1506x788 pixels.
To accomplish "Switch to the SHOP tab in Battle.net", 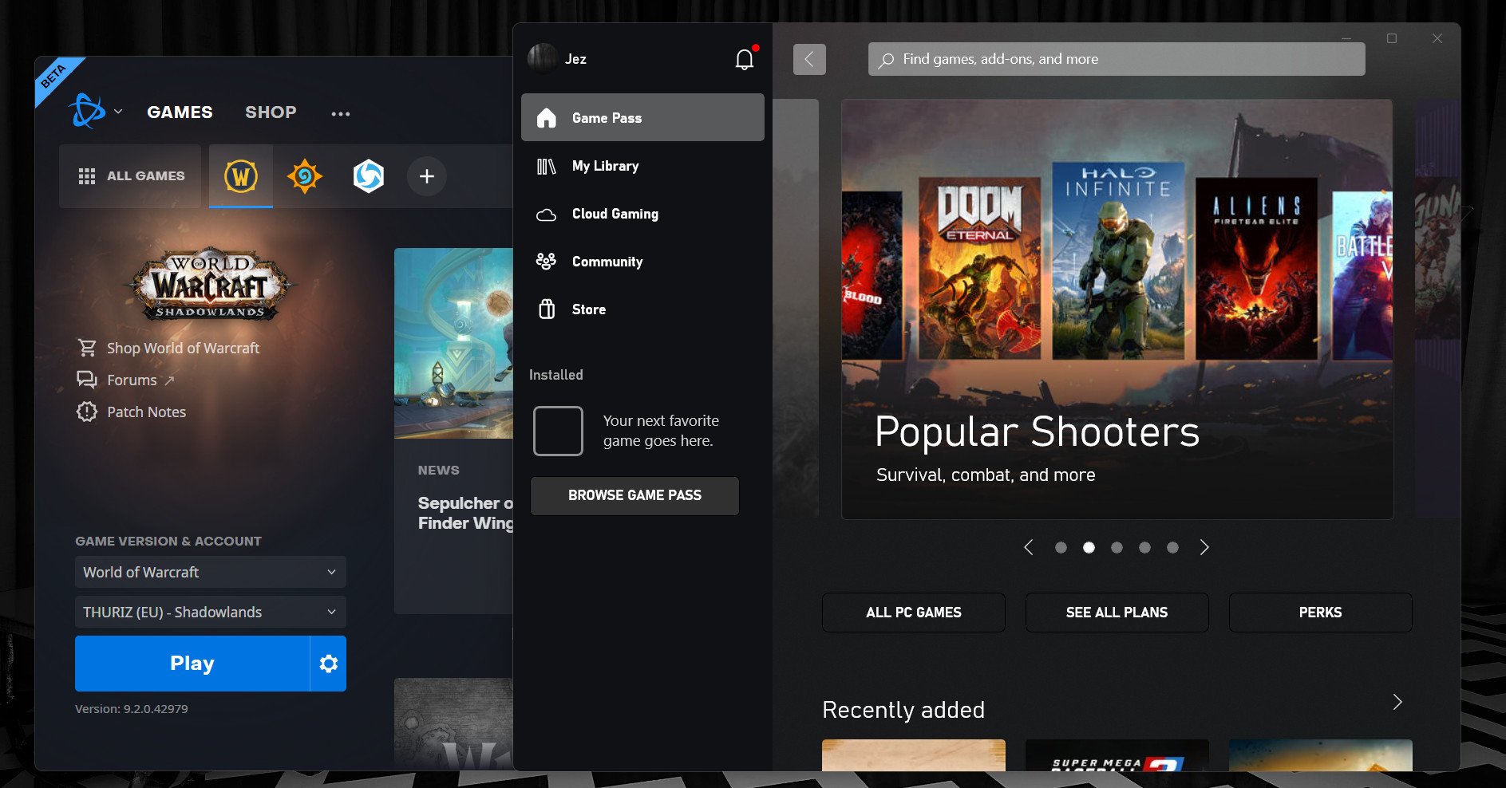I will (271, 112).
